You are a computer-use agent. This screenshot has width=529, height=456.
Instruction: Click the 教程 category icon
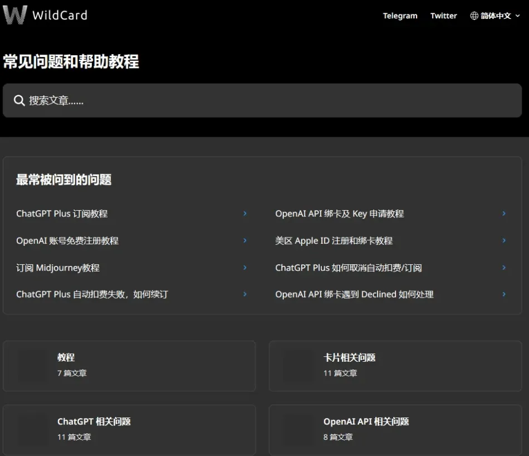coord(32,366)
